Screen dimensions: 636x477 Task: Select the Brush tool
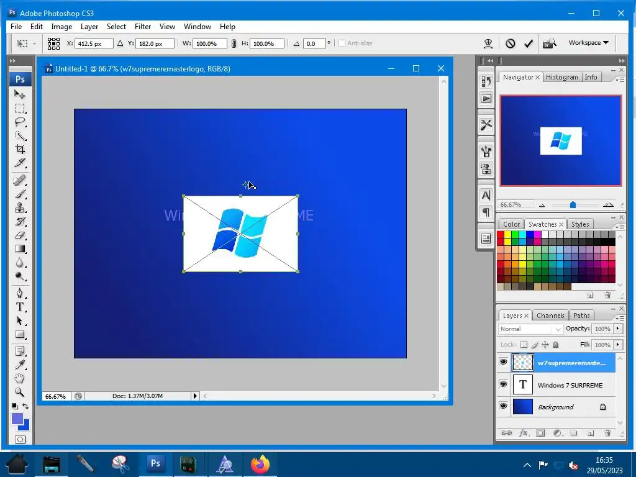[x=19, y=194]
